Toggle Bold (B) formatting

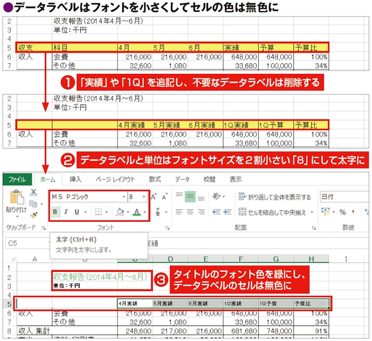55,211
